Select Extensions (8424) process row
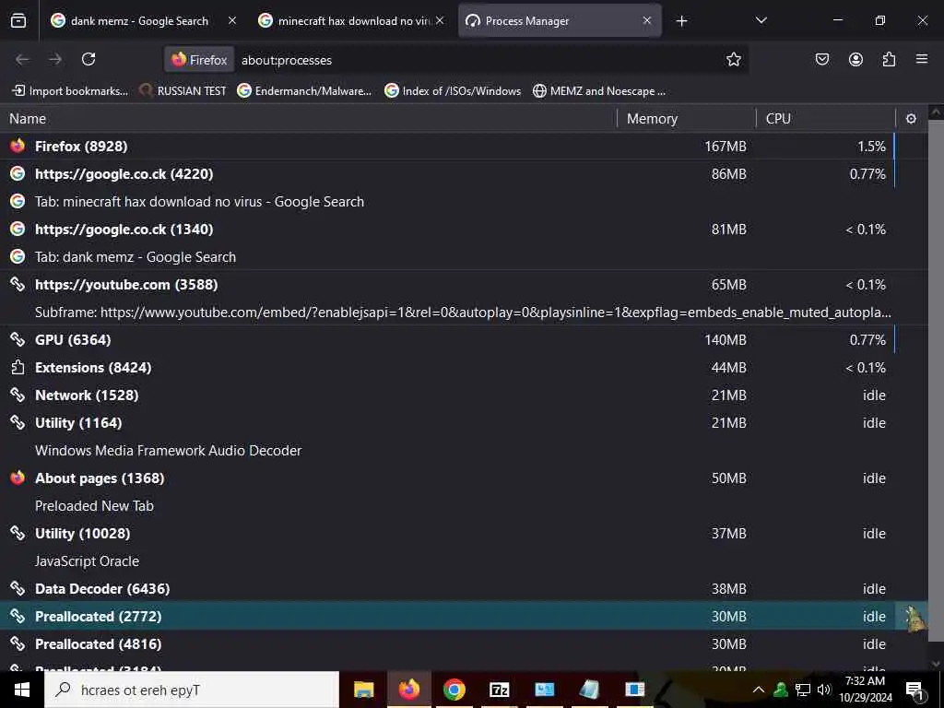Screen dimensions: 944x708 [464, 368]
